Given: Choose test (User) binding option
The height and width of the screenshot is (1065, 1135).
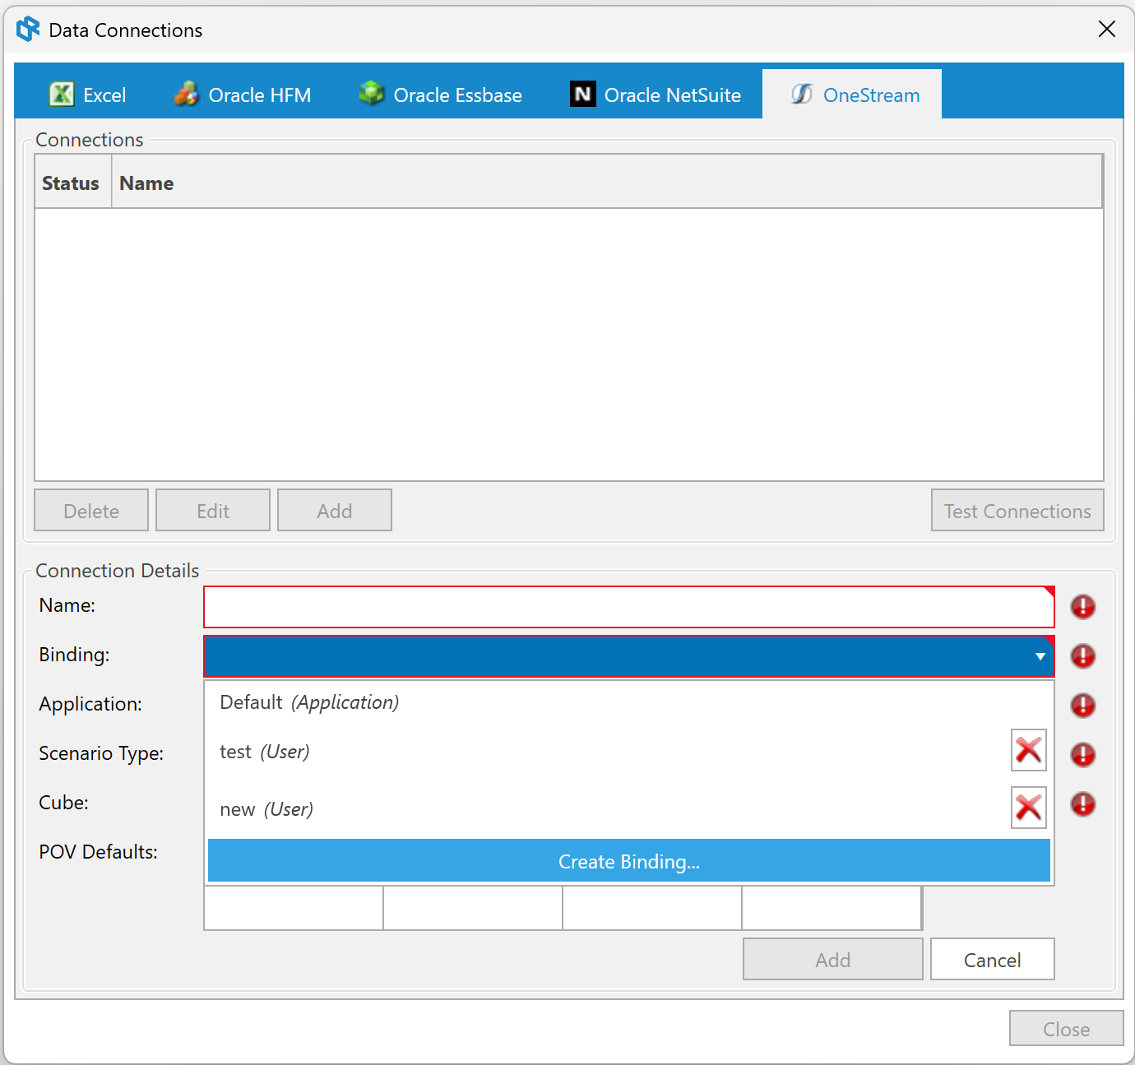Looking at the screenshot, I should click(609, 752).
